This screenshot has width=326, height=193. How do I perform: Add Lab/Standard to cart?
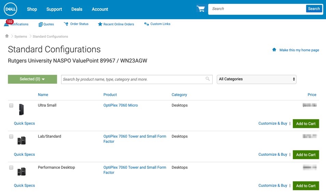tap(306, 155)
